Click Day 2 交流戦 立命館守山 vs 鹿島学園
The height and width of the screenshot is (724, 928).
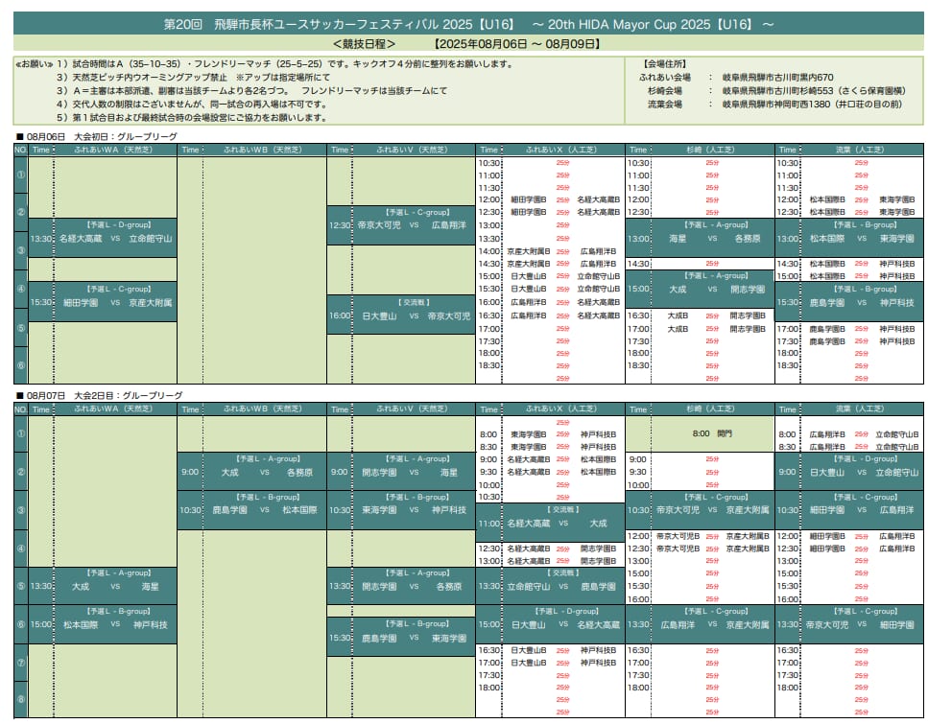[561, 586]
